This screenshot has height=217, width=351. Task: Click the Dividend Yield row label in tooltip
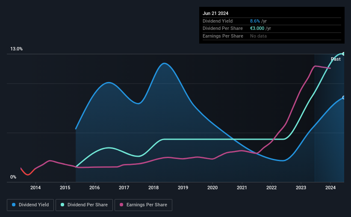(x=218, y=21)
